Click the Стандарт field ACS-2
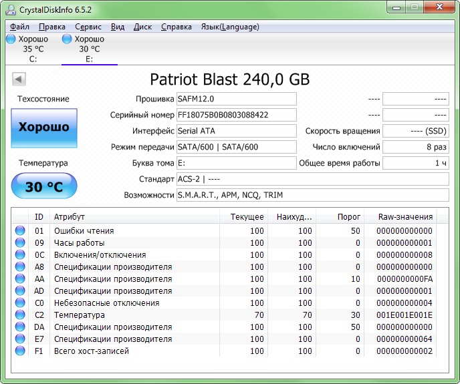The image size is (460, 384). pyautogui.click(x=313, y=179)
